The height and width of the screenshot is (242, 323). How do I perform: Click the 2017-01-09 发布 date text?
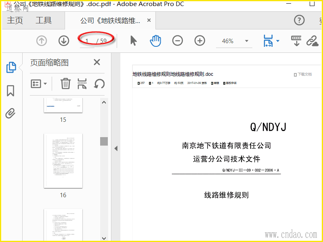pyautogui.click(x=197, y=83)
